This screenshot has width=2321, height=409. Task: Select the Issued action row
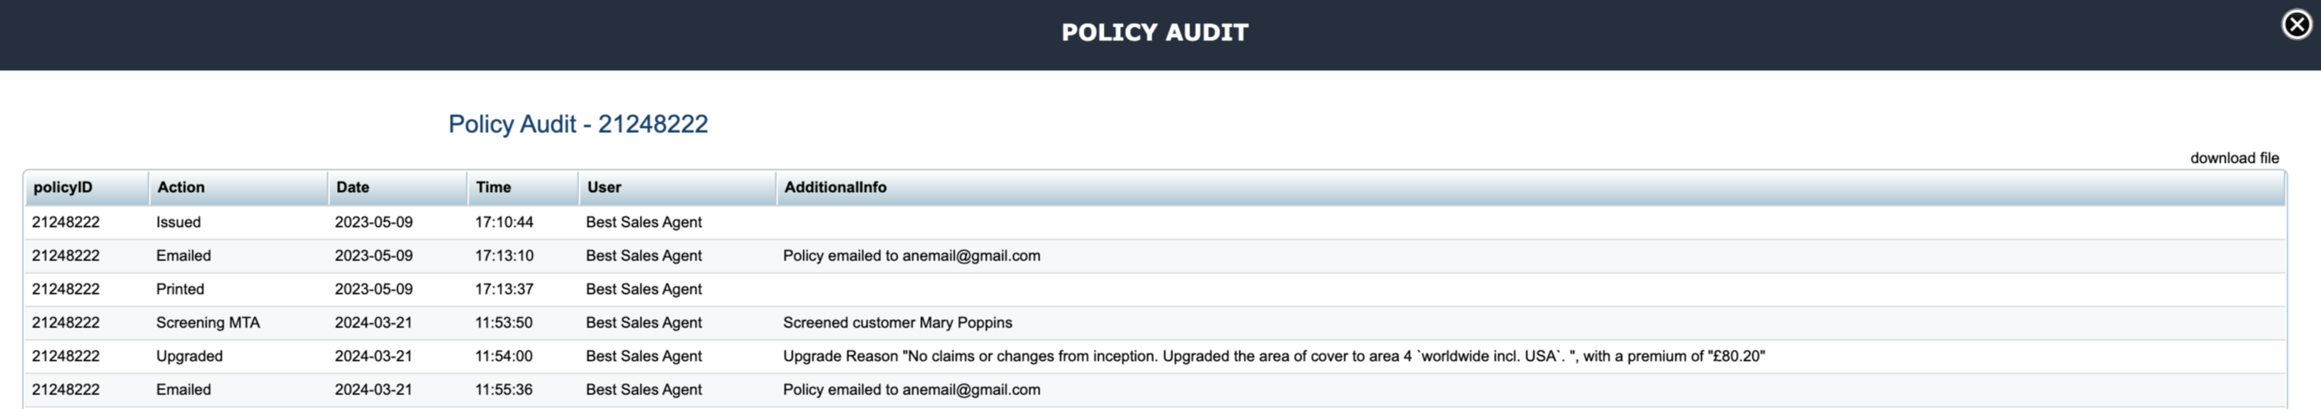[1154, 222]
